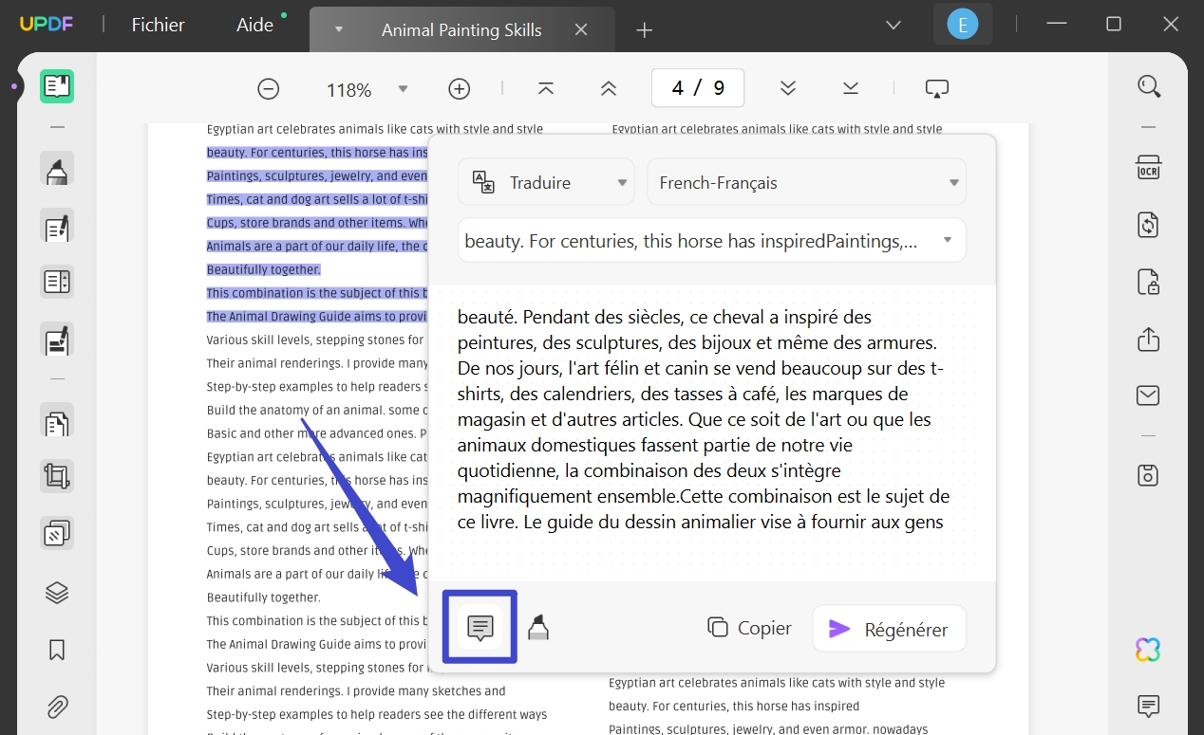The width and height of the screenshot is (1204, 735).
Task: Switch to the Animal Painting Skills tab
Action: [x=461, y=29]
